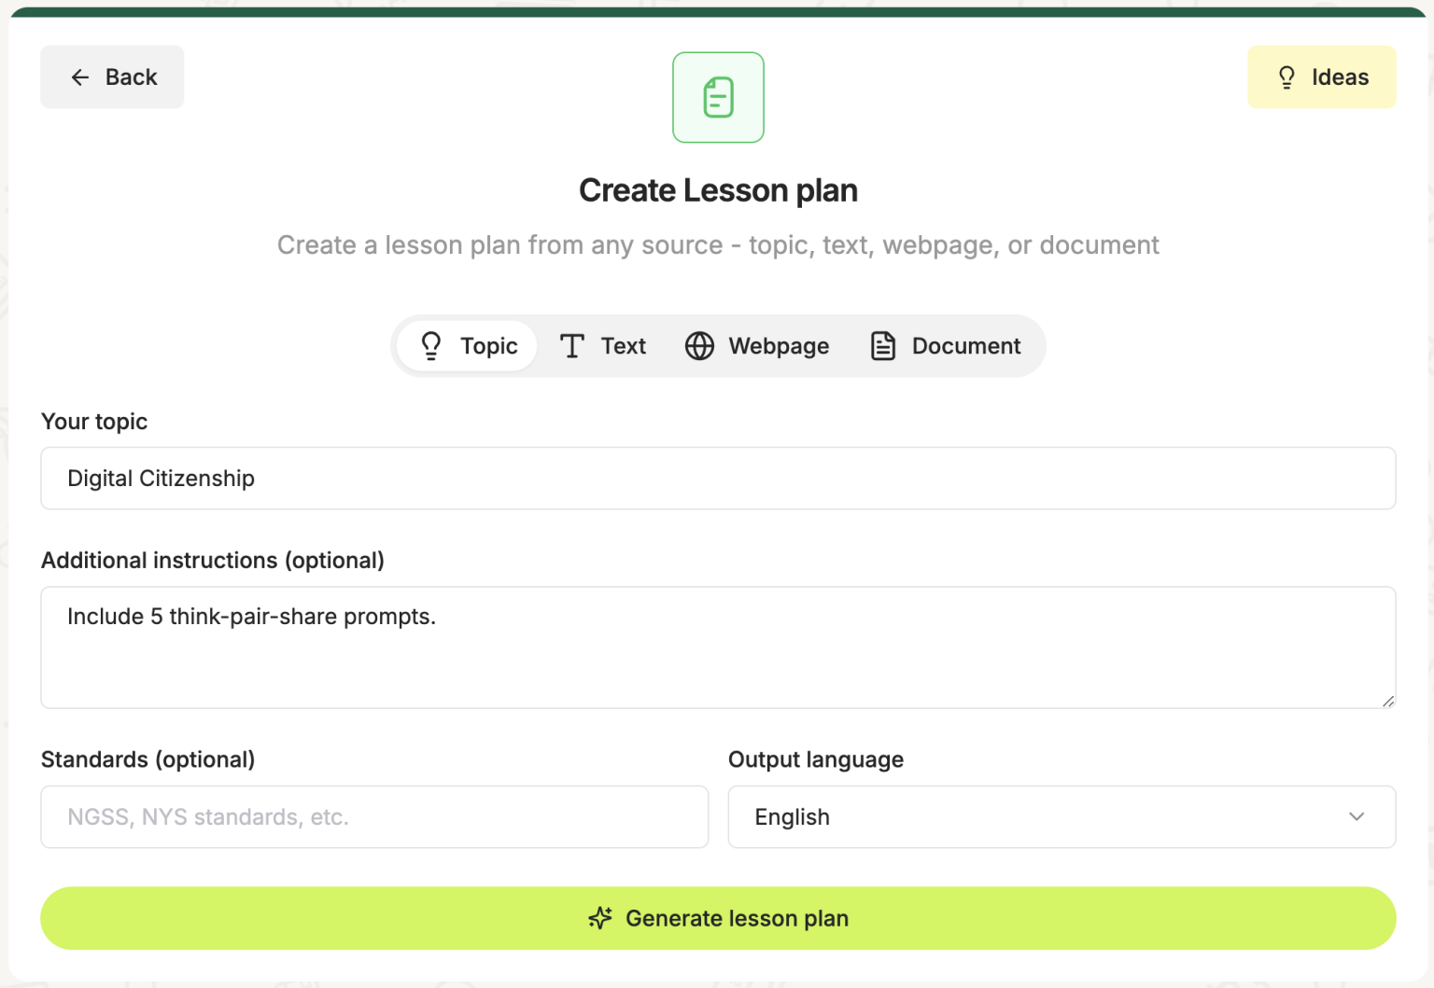Select the Text source tab
Image resolution: width=1434 pixels, height=988 pixels.
pyautogui.click(x=603, y=345)
